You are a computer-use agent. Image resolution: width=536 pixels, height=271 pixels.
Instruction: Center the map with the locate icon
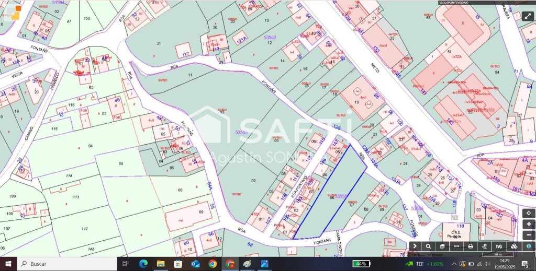(529, 213)
